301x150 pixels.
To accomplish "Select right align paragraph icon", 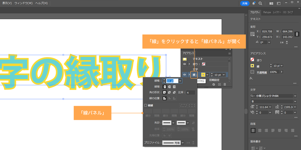I will click(x=266, y=130).
